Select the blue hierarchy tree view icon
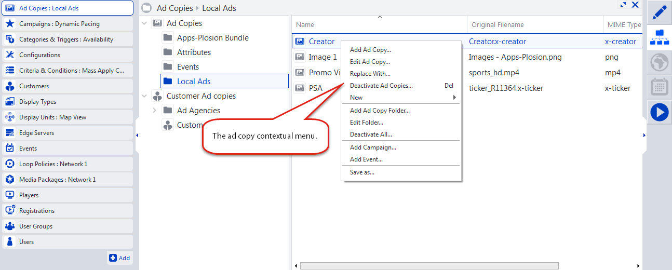Image resolution: width=672 pixels, height=270 pixels. (x=659, y=37)
